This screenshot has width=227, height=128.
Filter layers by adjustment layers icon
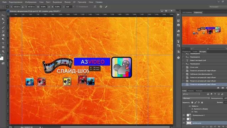[x=211, y=94]
